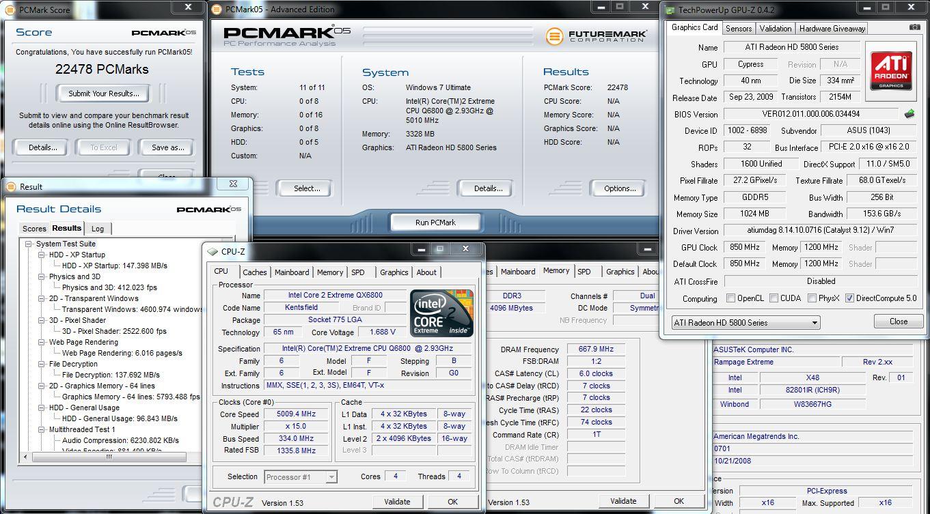Image resolution: width=930 pixels, height=514 pixels.
Task: Click OK in the front CPU-Z window
Action: tap(452, 502)
